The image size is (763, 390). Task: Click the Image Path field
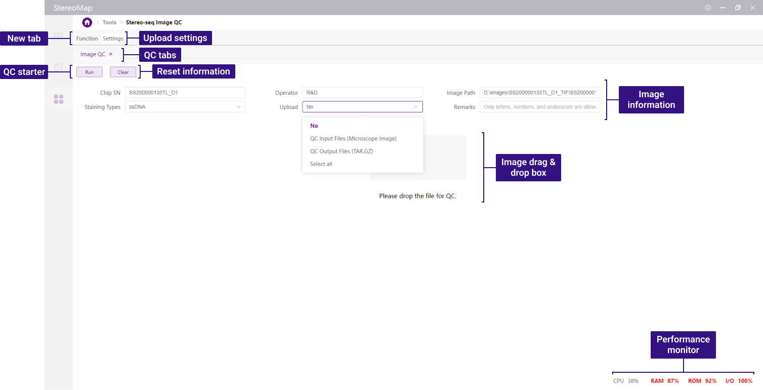[540, 93]
